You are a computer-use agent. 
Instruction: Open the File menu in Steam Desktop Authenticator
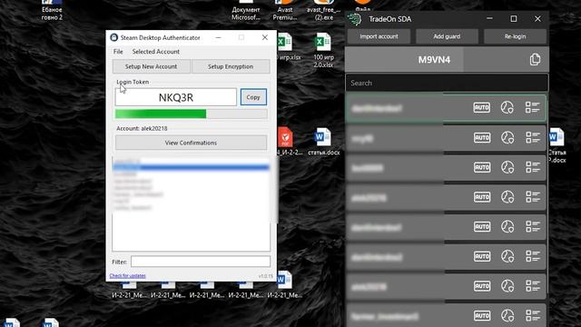[118, 52]
